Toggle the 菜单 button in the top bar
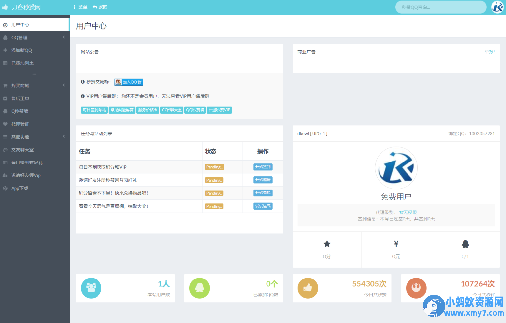Screen dimensions: 506x323 [x=80, y=7]
